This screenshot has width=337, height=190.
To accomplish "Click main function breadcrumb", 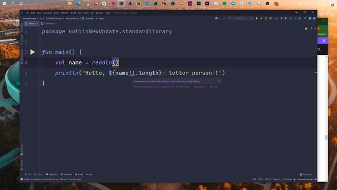I will coord(101,18).
